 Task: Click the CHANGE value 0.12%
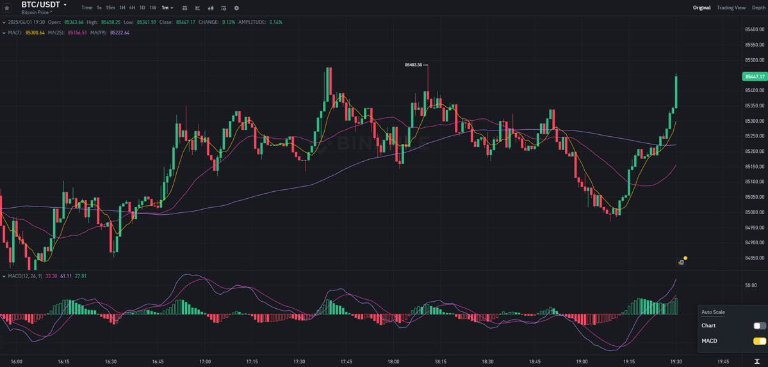pyautogui.click(x=228, y=22)
